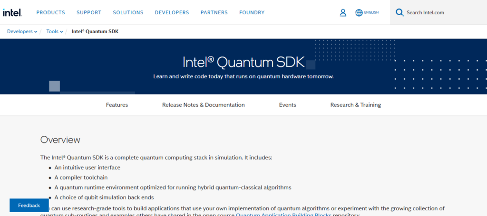Go to the Features section tab
487x216 pixels.
click(x=117, y=105)
